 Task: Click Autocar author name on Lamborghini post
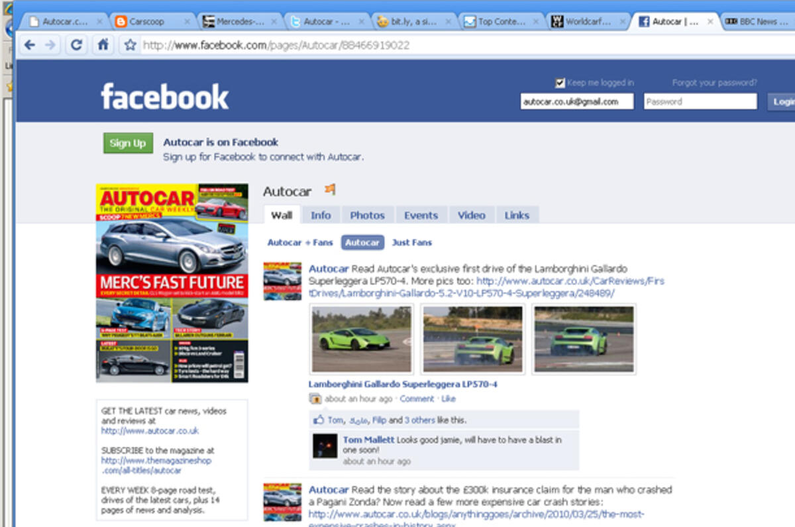click(329, 269)
